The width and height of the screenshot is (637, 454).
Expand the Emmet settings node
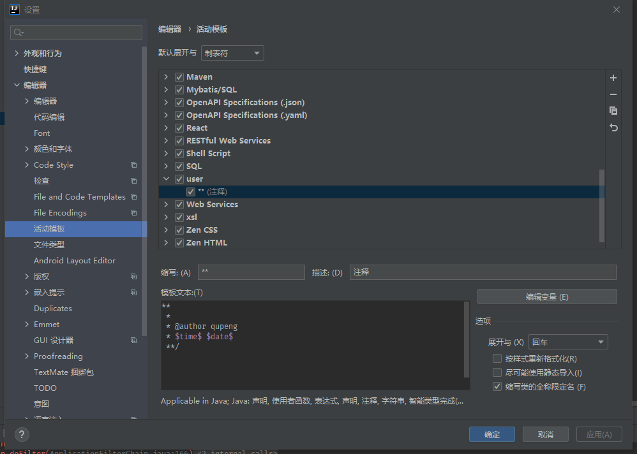click(27, 324)
